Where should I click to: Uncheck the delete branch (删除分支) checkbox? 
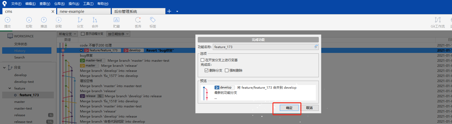click(x=206, y=71)
